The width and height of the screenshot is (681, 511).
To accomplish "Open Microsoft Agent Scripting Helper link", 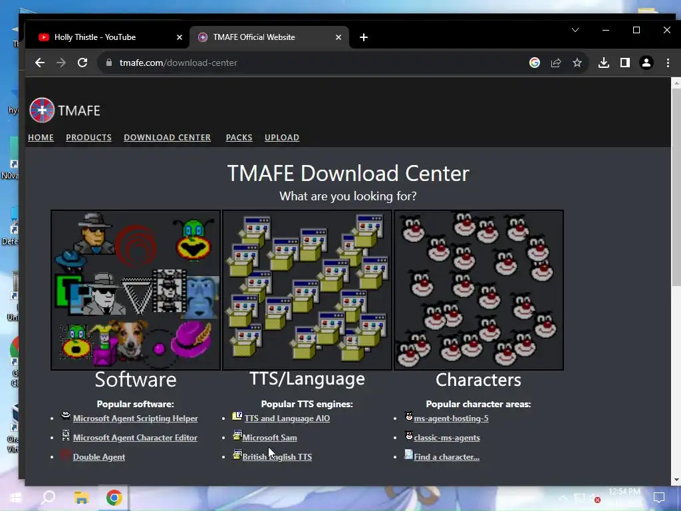I will click(x=135, y=419).
